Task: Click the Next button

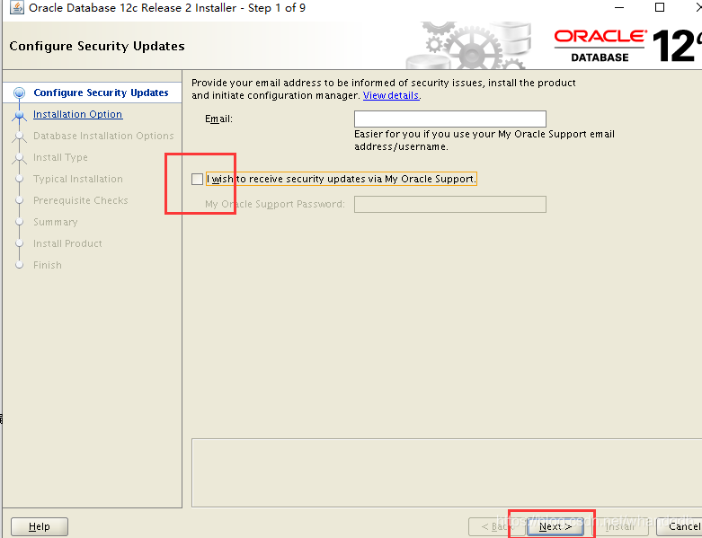Action: (x=555, y=526)
